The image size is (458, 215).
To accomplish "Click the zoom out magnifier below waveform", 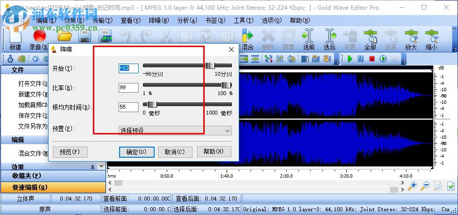I will 425,186.
